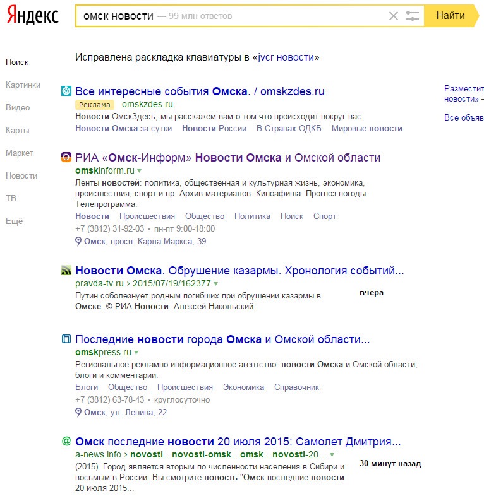
Task: Open the Ещё menu in sidebar
Action: coord(15,221)
